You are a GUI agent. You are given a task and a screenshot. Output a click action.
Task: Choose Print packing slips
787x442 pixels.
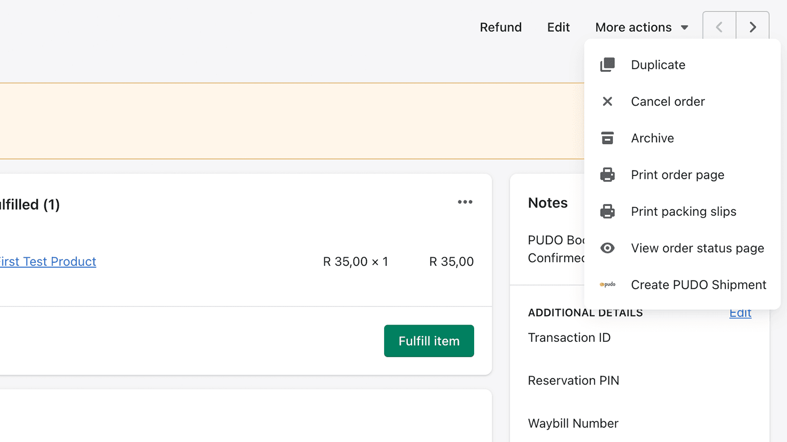(684, 211)
